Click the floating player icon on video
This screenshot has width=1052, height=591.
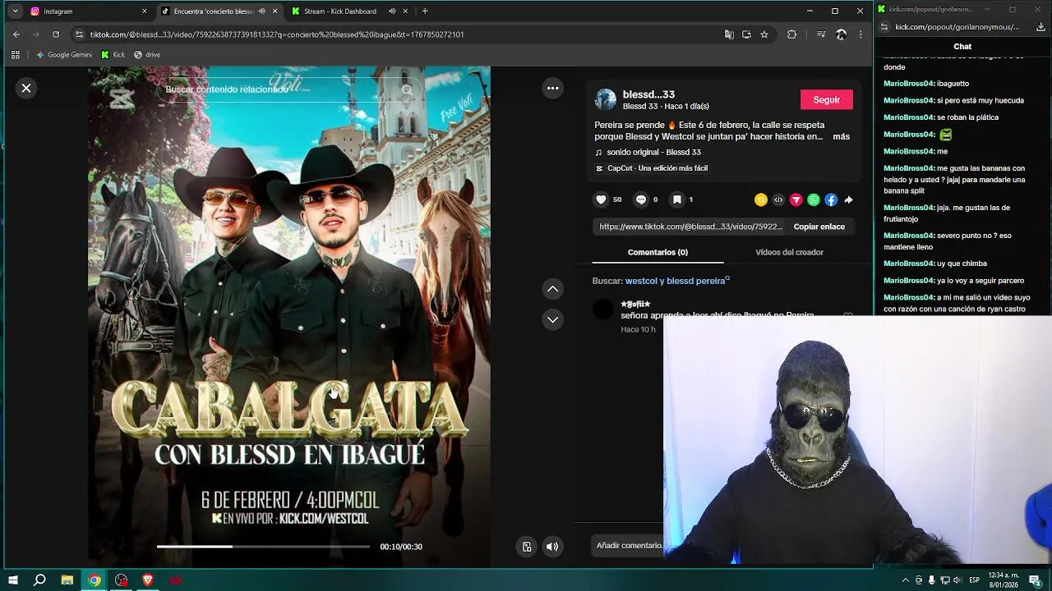(527, 547)
